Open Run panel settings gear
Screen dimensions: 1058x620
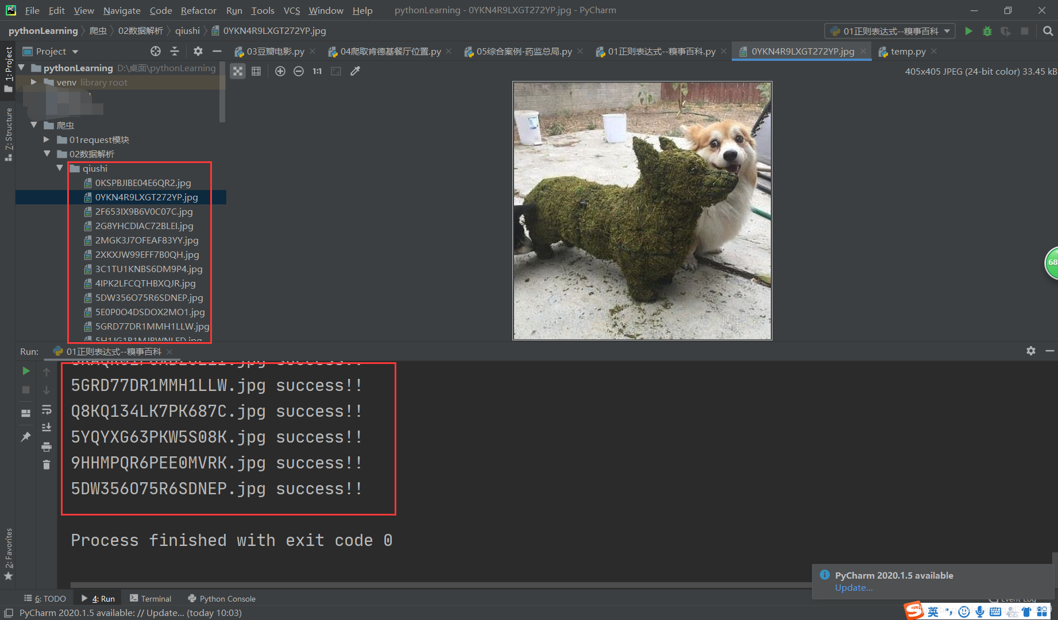coord(1031,351)
